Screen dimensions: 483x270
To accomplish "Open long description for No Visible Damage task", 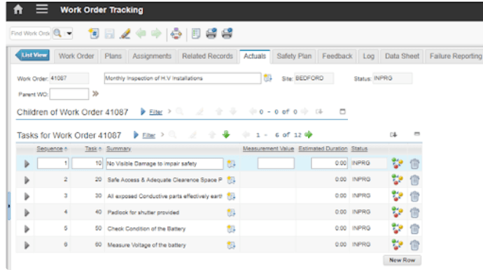I will (x=231, y=164).
